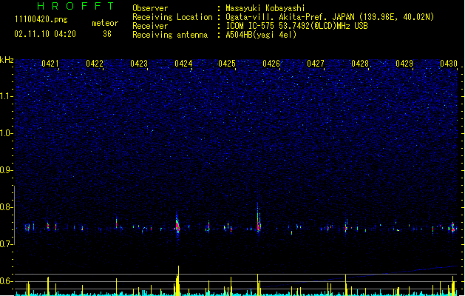Click the meteor echo at the 0430 end
Image resolution: width=465 pixels, height=296 pixels.
pos(453,228)
